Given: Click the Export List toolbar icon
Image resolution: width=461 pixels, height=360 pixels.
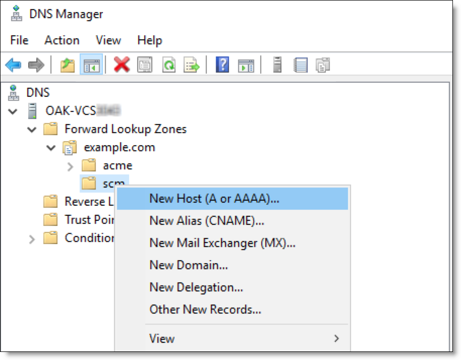Looking at the screenshot, I should click(191, 65).
